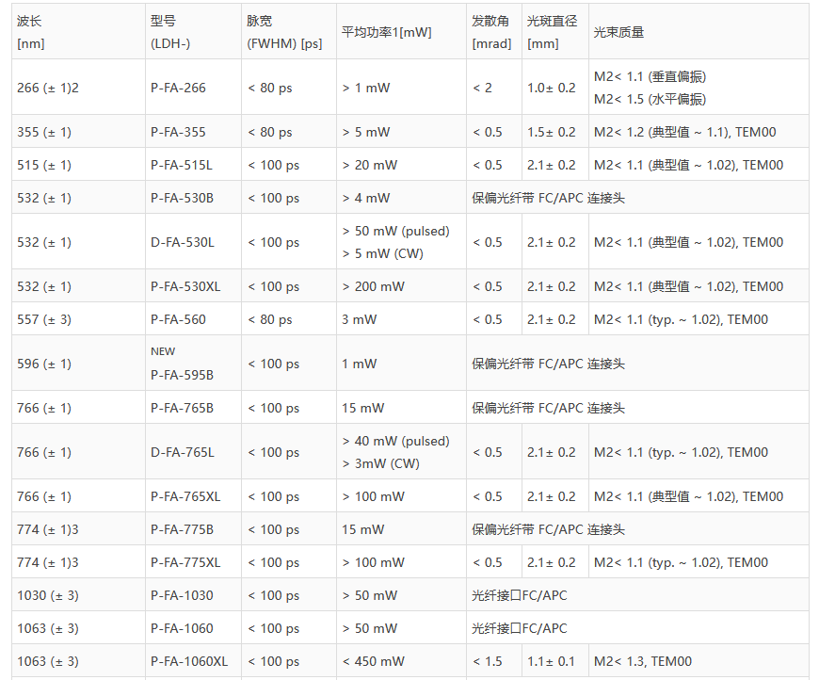Click the P-FA-560 model cell

coord(178,319)
